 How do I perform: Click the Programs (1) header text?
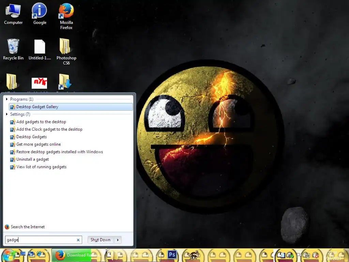pos(21,99)
